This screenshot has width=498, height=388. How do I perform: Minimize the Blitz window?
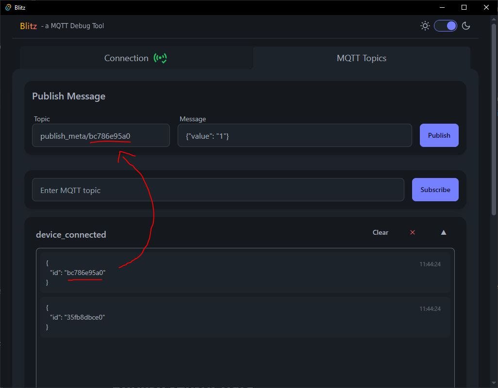pyautogui.click(x=442, y=7)
